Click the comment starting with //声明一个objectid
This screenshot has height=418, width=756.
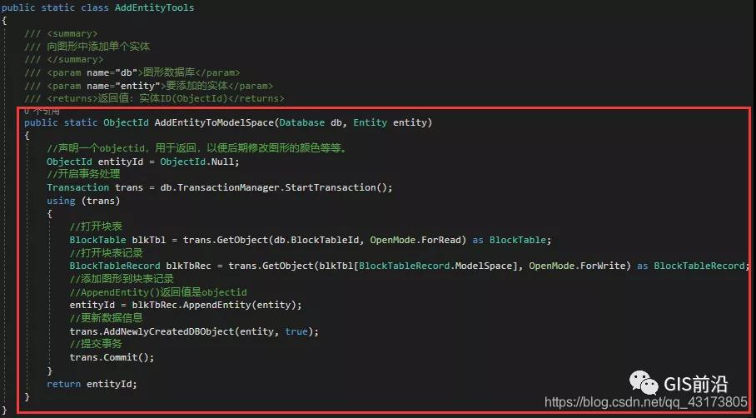pos(197,148)
